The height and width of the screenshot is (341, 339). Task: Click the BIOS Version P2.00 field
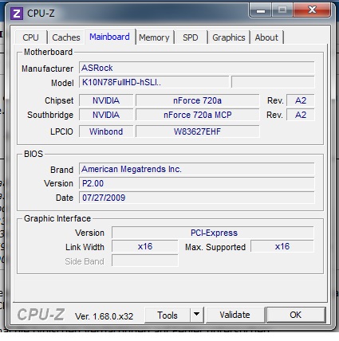pos(196,183)
